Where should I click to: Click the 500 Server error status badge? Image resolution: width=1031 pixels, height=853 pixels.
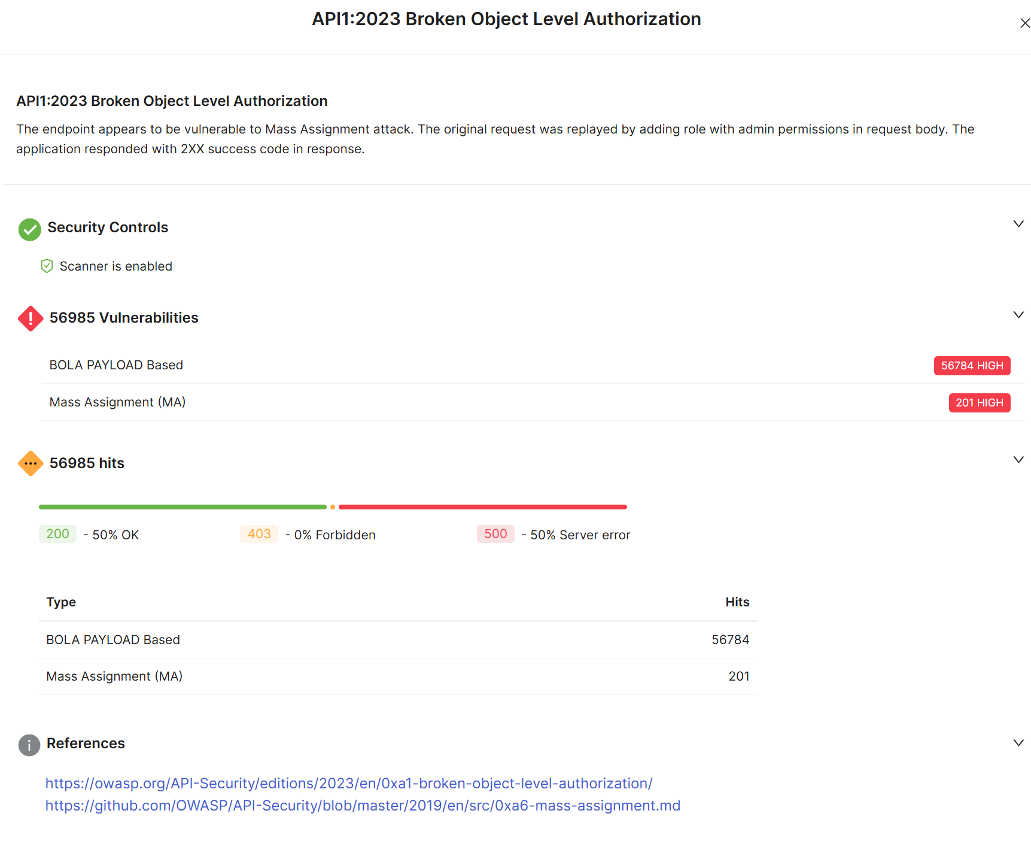(x=495, y=534)
